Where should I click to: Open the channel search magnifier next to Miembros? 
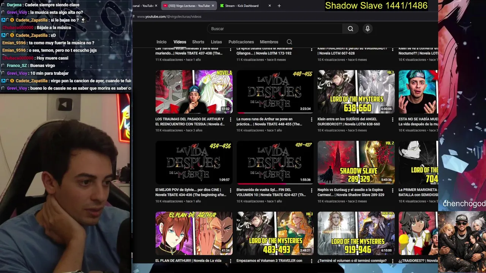pyautogui.click(x=289, y=42)
